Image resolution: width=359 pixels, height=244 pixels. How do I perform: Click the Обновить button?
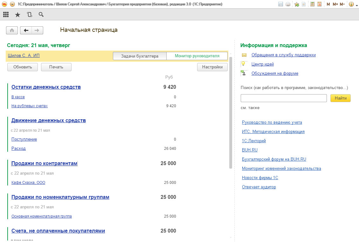[22, 67]
